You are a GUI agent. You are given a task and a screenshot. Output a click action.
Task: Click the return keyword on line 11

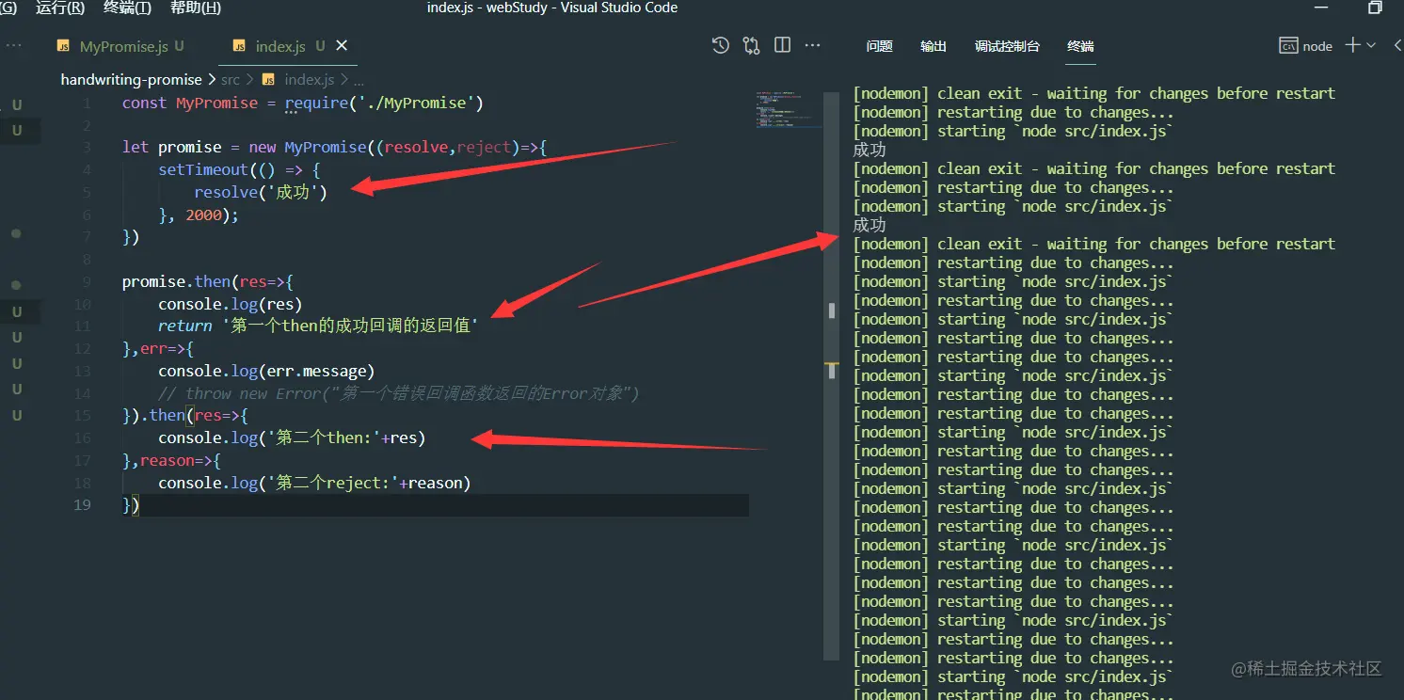point(185,326)
